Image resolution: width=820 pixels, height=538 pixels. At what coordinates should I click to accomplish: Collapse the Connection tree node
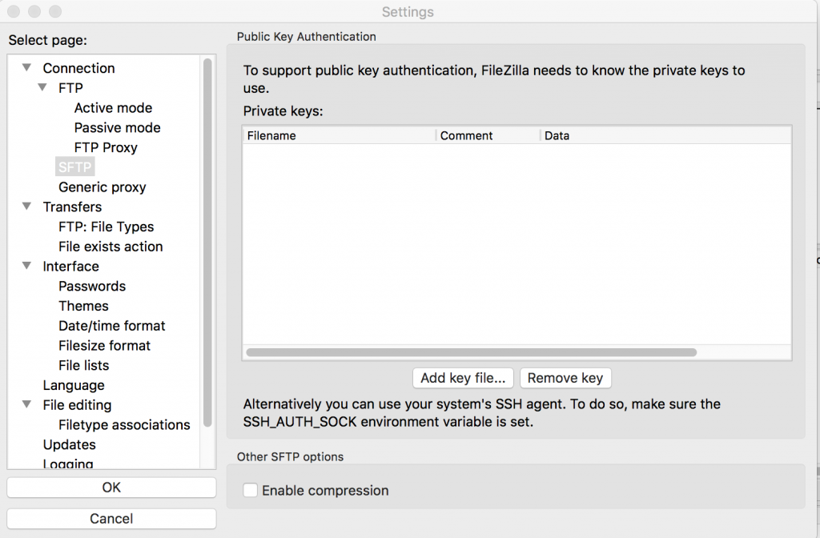click(x=27, y=68)
